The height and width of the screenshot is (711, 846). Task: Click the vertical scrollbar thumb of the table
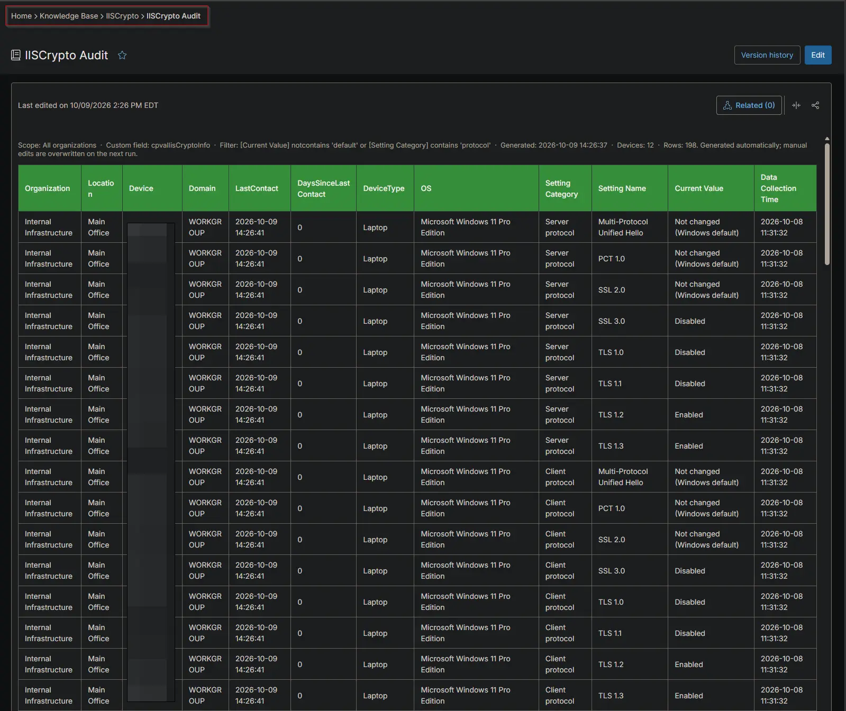pos(827,204)
